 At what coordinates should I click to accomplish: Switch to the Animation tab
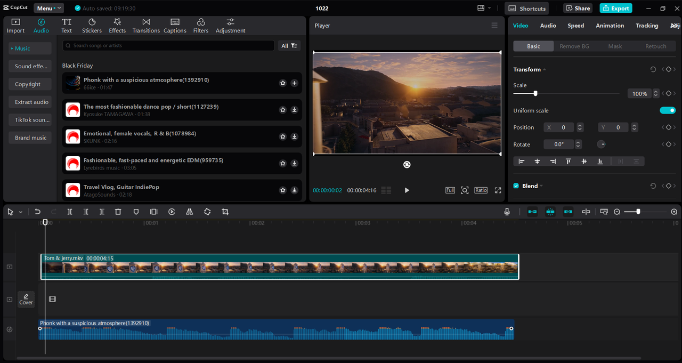[x=610, y=26]
